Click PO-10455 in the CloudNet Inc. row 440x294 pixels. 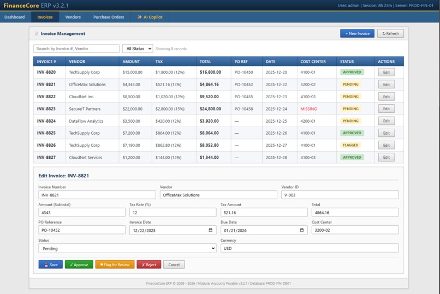tap(243, 97)
